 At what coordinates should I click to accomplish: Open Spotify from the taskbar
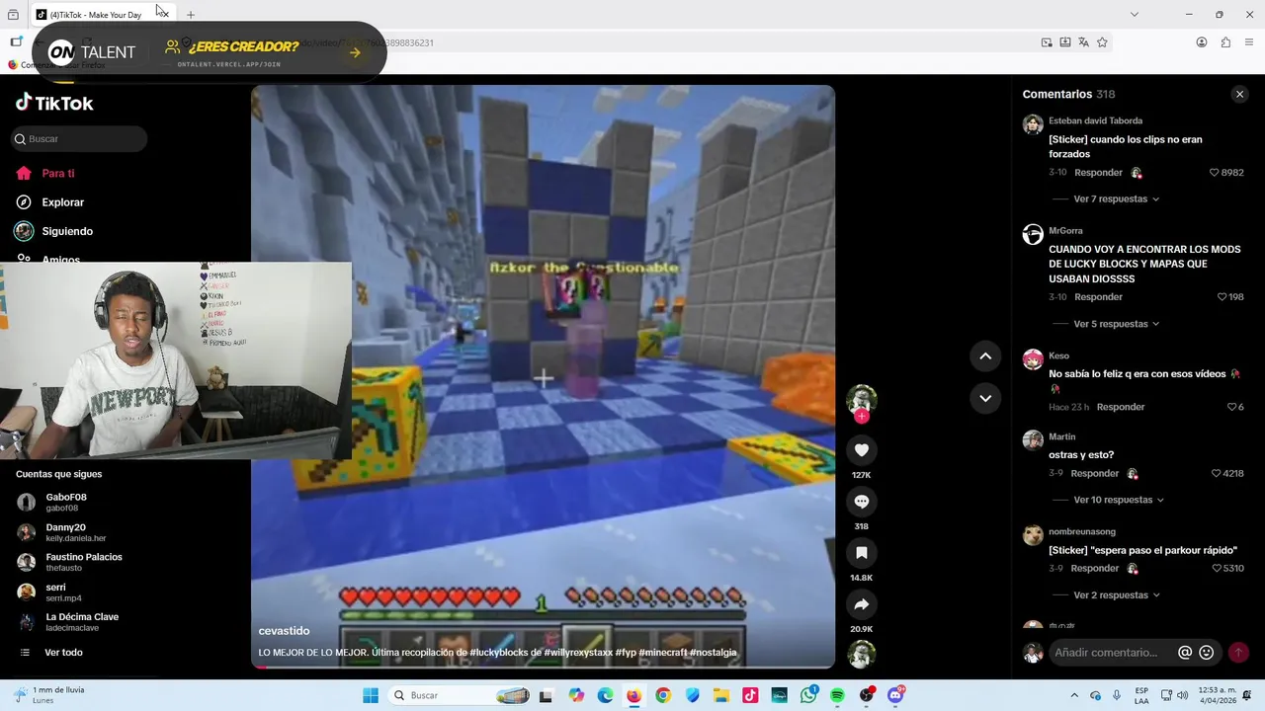[837, 695]
